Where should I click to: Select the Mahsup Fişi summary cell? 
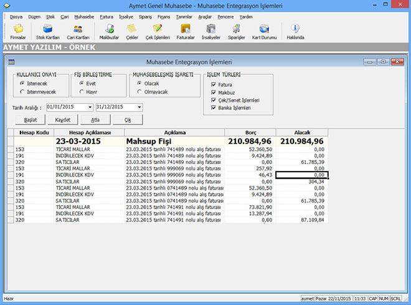coord(174,141)
